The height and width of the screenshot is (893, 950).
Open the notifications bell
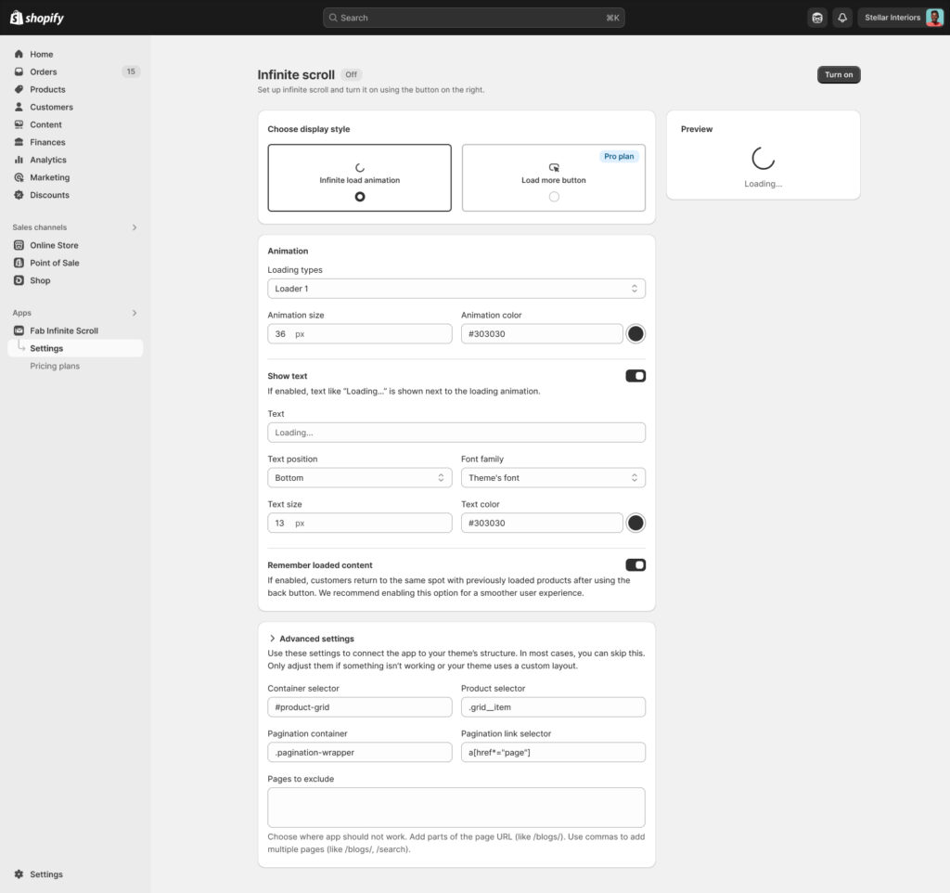[842, 18]
